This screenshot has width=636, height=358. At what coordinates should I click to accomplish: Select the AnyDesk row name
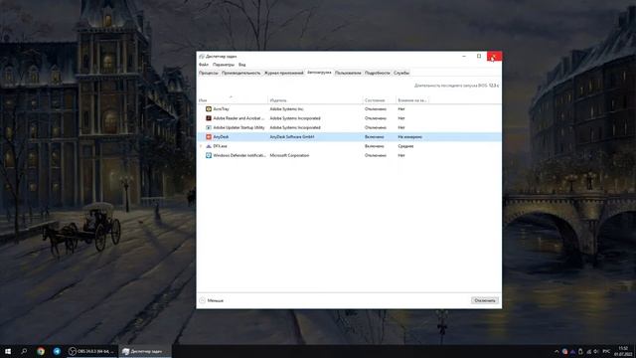[221, 137]
